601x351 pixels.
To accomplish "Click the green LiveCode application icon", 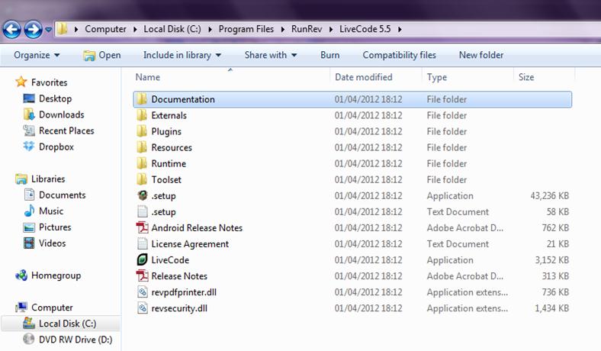I will pyautogui.click(x=142, y=260).
